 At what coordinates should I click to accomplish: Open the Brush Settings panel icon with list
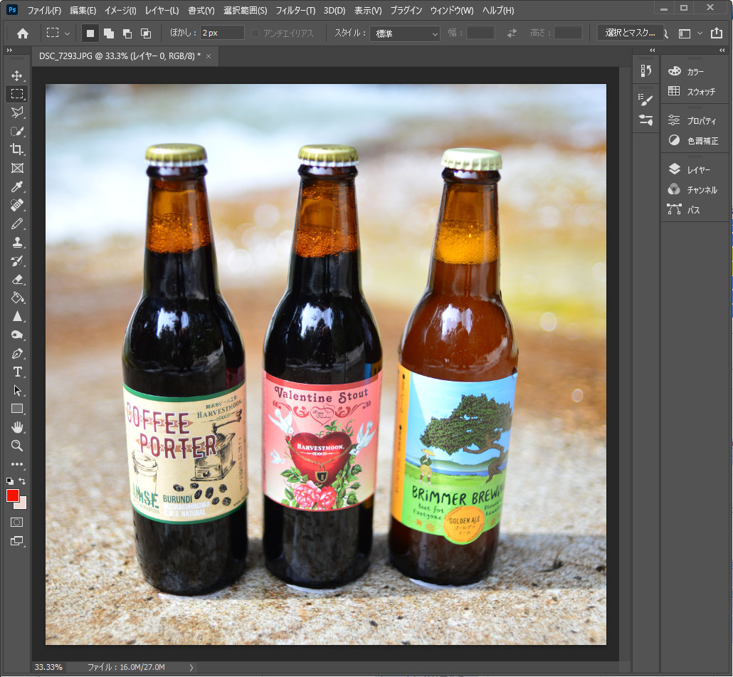click(646, 100)
